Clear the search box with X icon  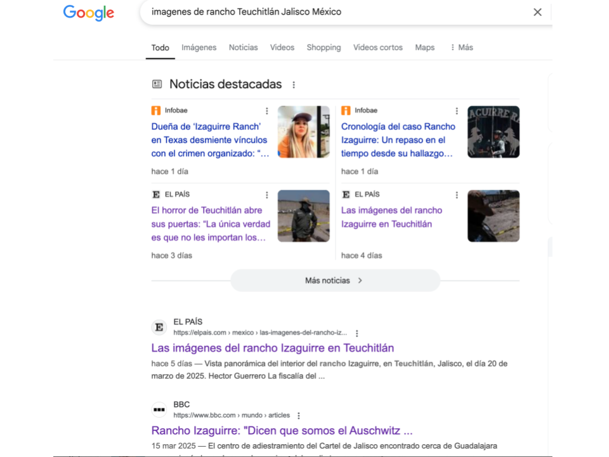(x=537, y=12)
